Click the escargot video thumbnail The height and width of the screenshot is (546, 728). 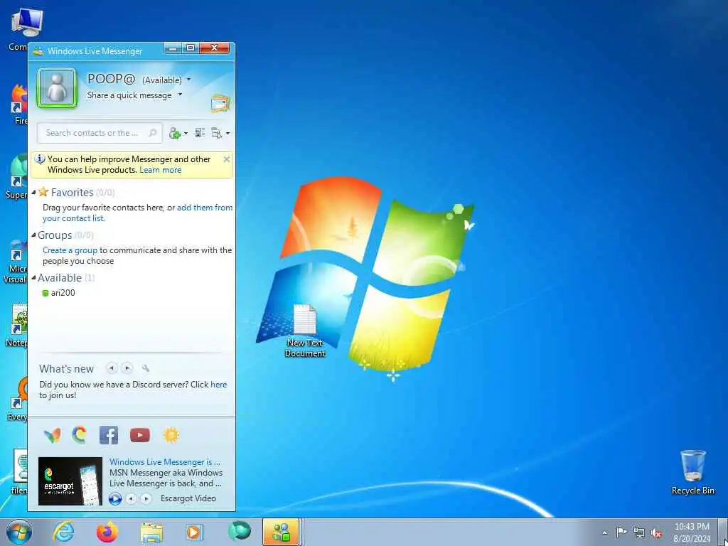(70, 481)
